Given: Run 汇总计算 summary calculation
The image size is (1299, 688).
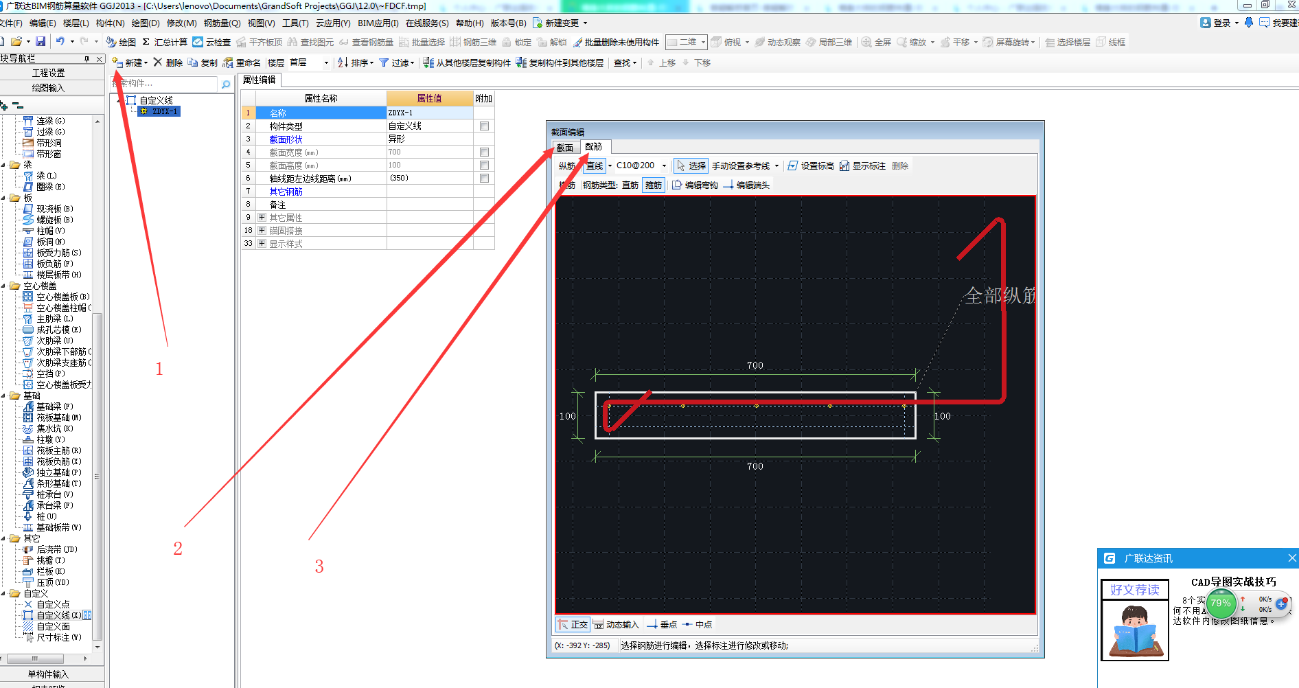Looking at the screenshot, I should click(165, 42).
